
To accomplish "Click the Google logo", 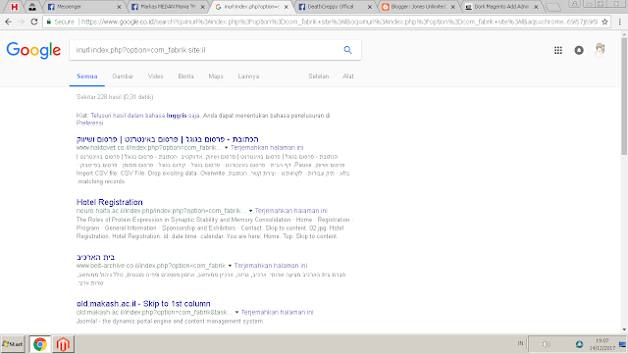I will pos(33,50).
